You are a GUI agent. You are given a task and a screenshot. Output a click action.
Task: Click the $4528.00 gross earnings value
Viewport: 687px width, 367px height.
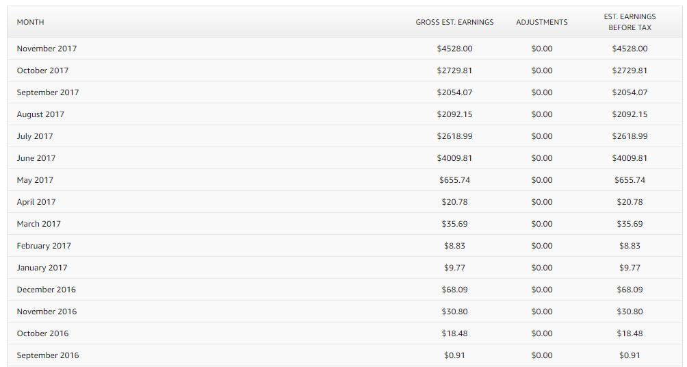[x=454, y=48]
